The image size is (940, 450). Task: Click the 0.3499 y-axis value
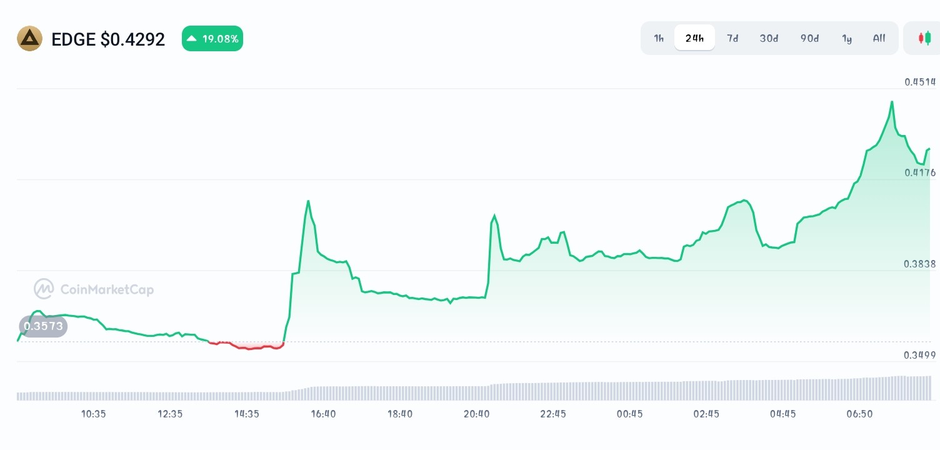920,355
